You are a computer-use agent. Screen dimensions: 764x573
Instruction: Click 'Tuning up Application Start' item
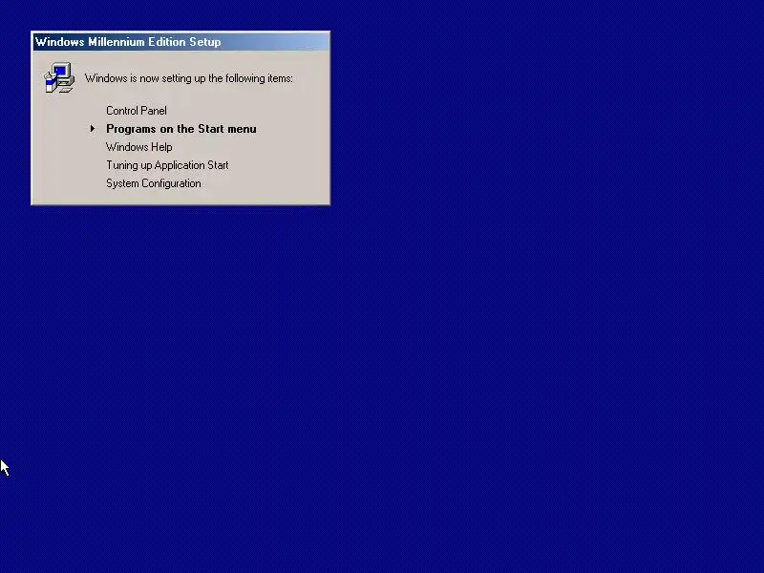pos(167,165)
